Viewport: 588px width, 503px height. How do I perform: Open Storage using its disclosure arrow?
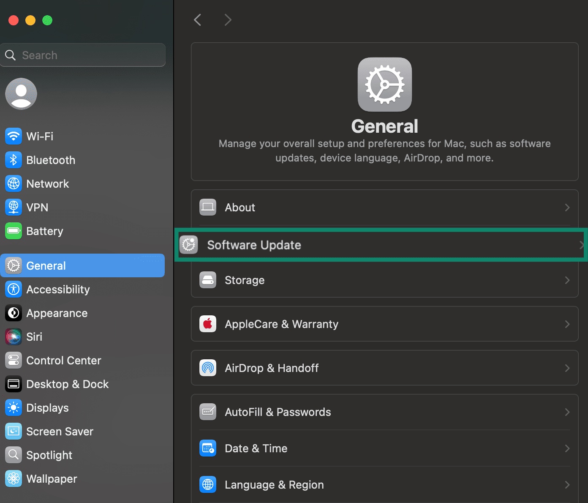[x=567, y=280]
